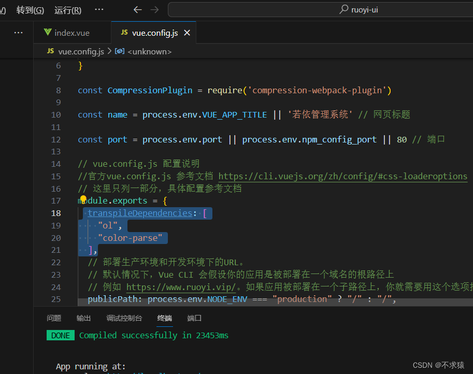Select the 终端 panel tab
This screenshot has width=473, height=374.
coord(165,318)
